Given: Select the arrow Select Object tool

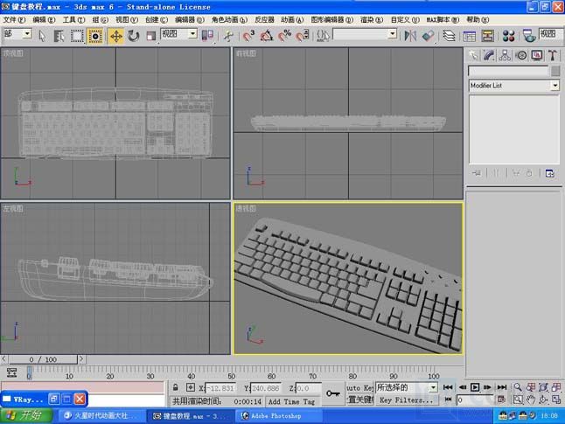Looking at the screenshot, I should point(42,36).
